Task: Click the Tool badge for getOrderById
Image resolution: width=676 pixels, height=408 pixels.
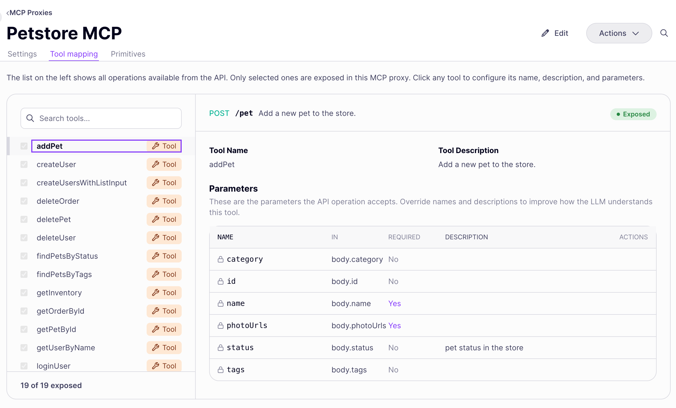Action: (164, 311)
